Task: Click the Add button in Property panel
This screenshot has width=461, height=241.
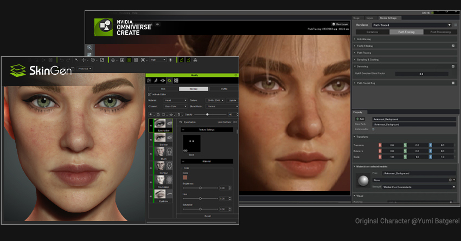Action: 361,119
